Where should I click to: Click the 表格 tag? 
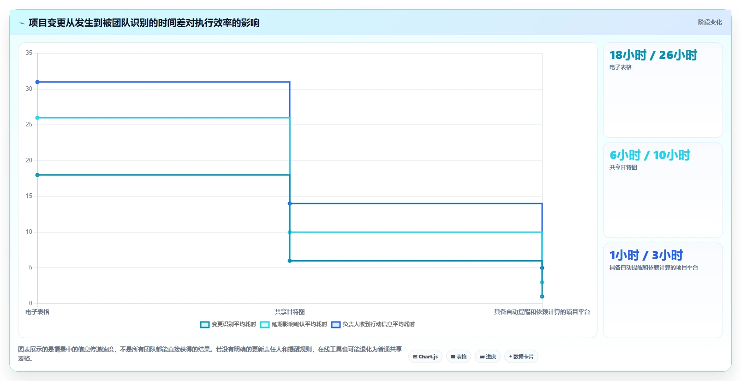click(x=459, y=357)
